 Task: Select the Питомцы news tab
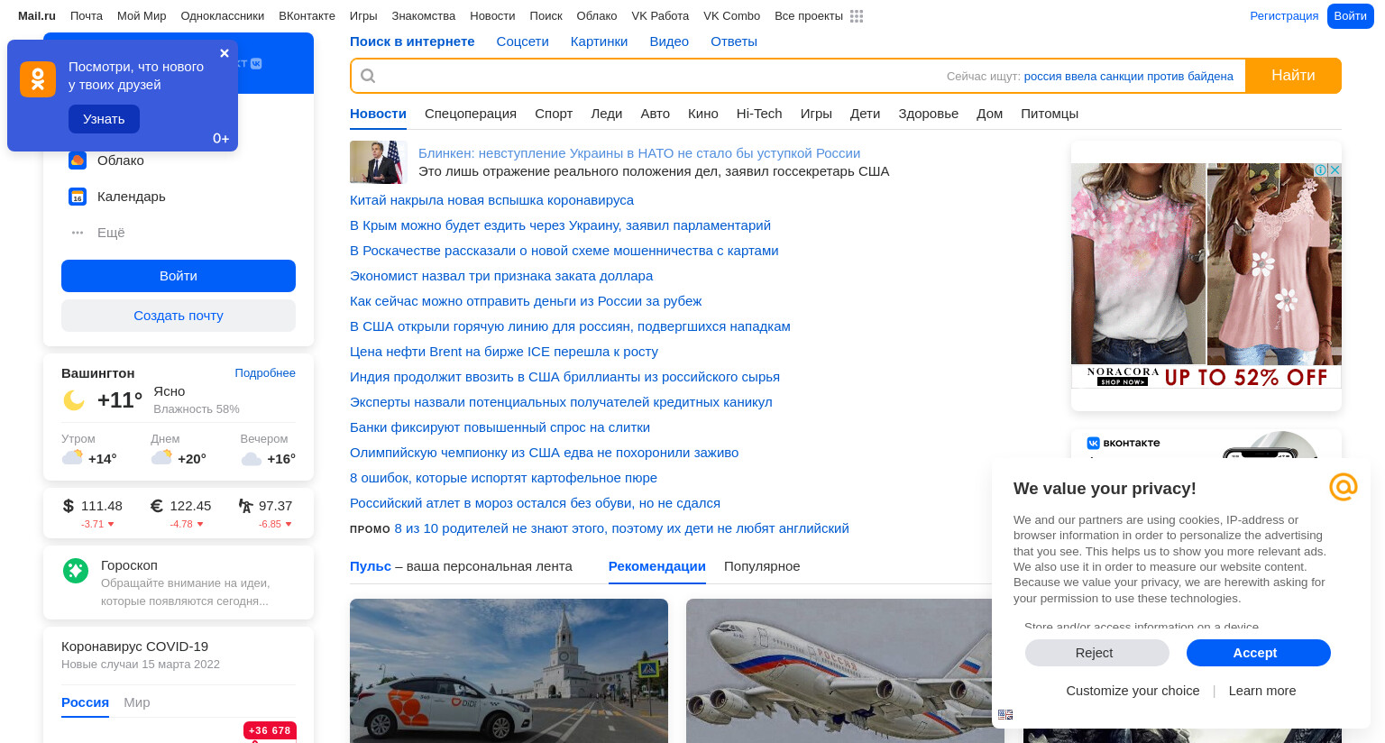pos(1050,114)
